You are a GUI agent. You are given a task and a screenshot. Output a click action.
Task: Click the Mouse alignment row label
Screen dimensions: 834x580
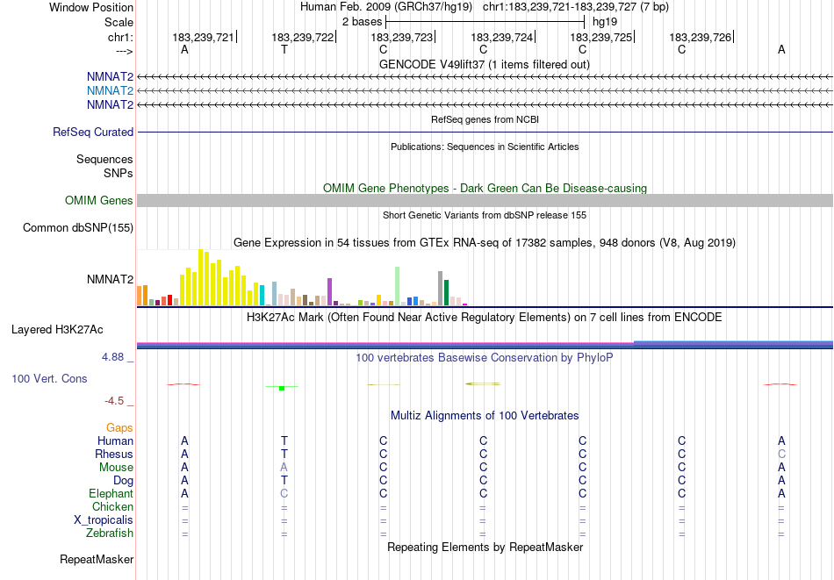tap(116, 468)
